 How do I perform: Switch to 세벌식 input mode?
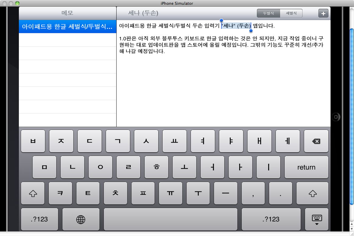click(291, 13)
